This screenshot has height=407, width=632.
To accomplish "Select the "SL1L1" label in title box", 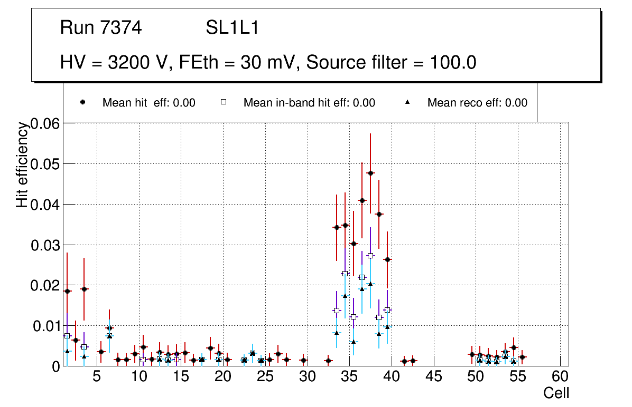I will (232, 28).
